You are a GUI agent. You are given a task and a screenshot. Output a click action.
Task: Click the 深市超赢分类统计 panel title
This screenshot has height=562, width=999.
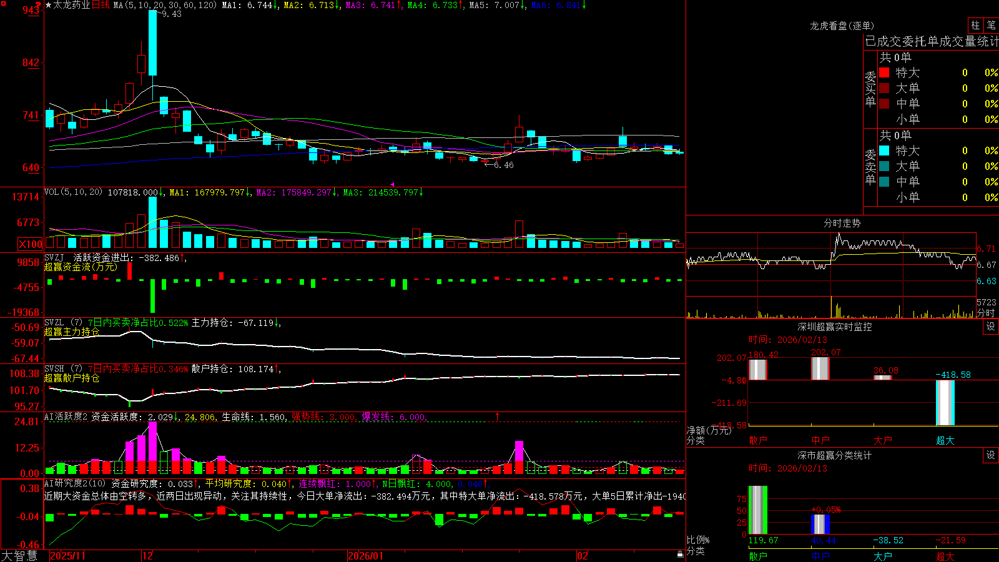pos(835,455)
